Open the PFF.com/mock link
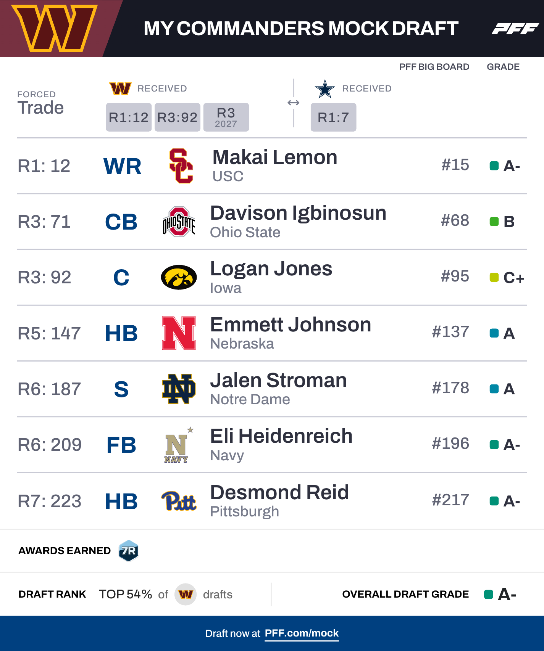544x651 pixels. [x=302, y=633]
